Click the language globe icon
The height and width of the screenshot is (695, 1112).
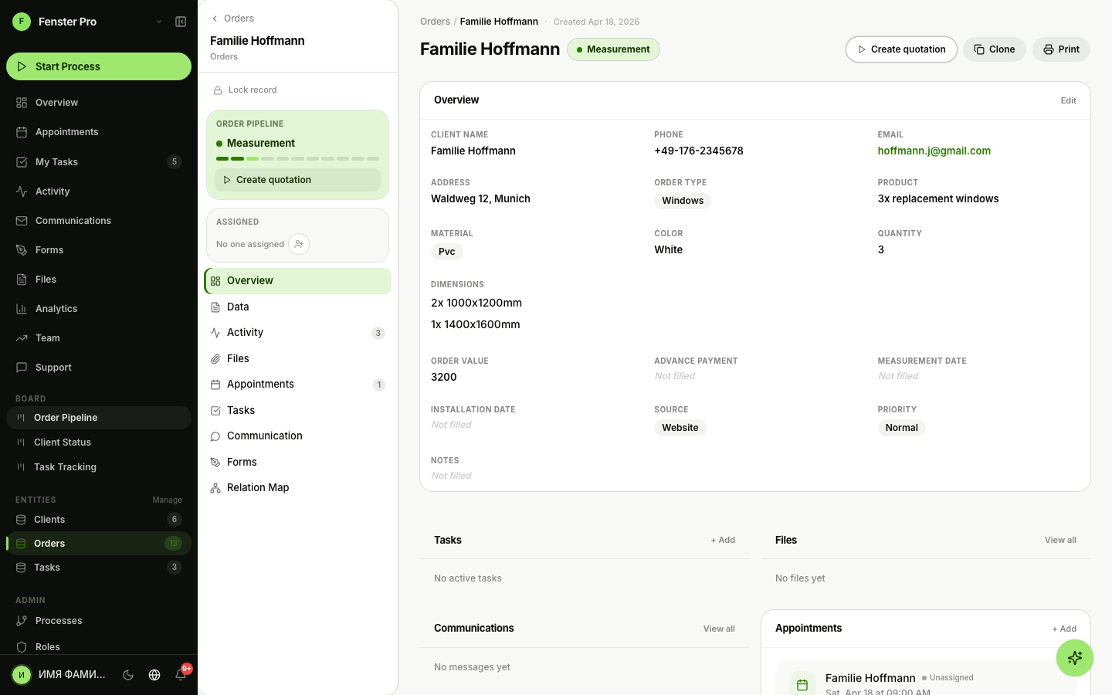[x=154, y=675]
